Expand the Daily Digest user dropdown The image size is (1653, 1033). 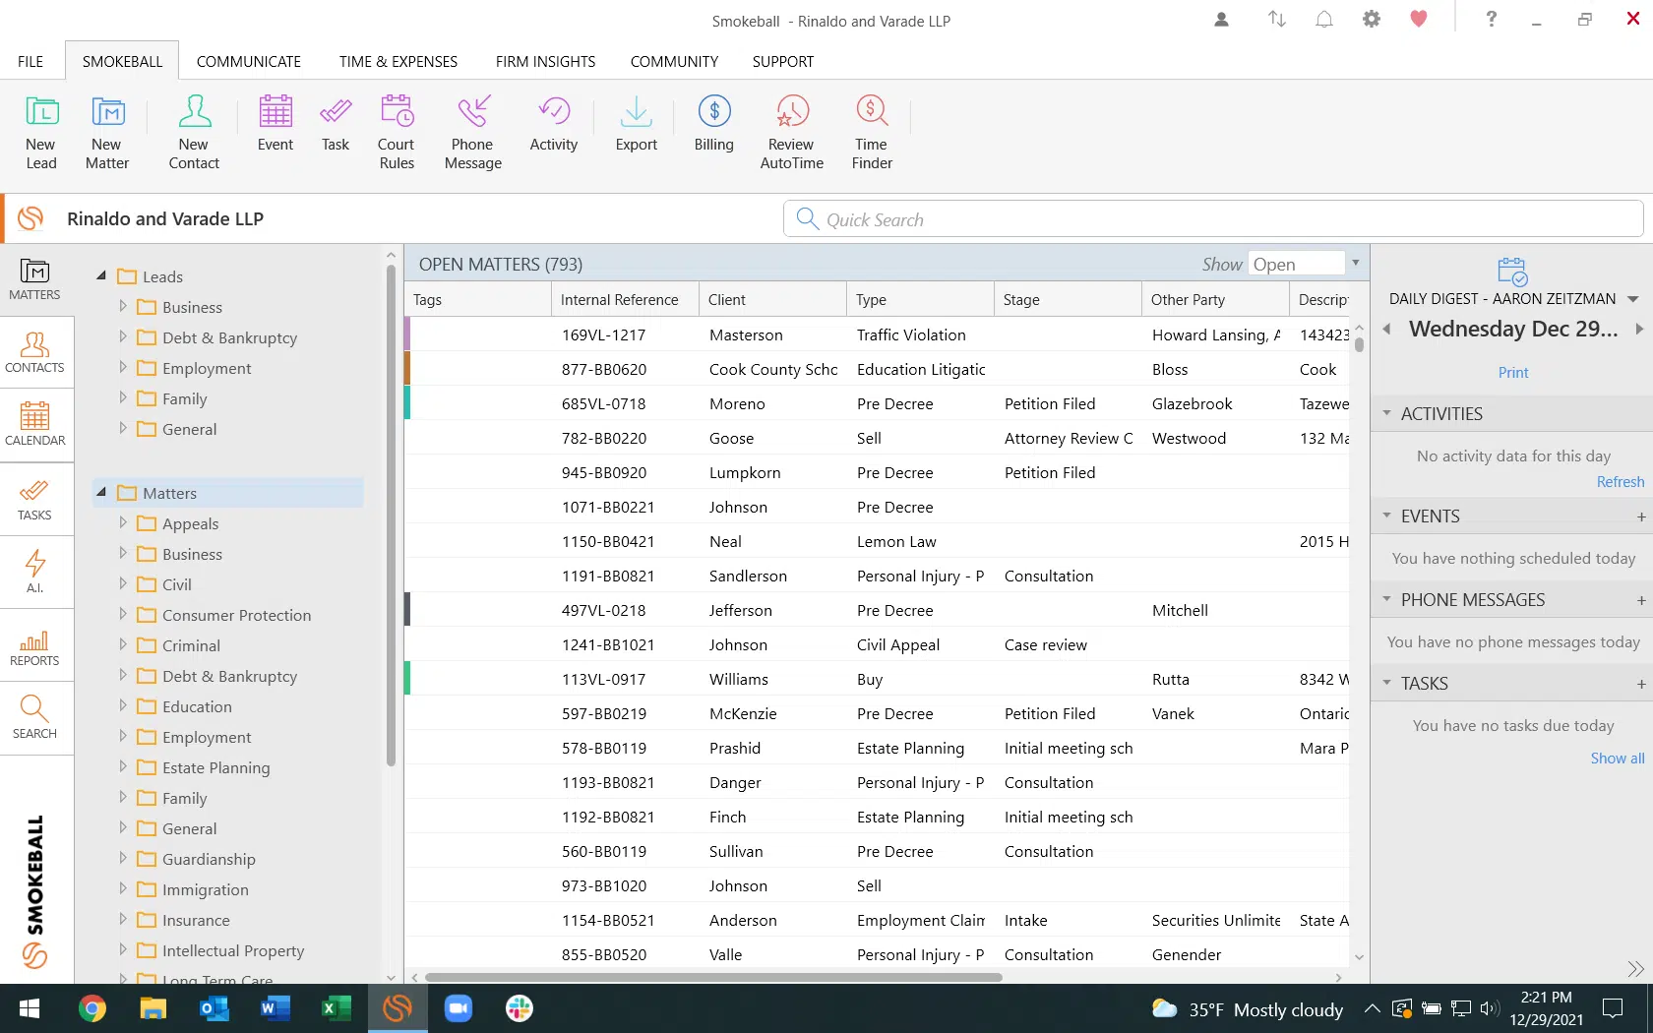point(1635,298)
